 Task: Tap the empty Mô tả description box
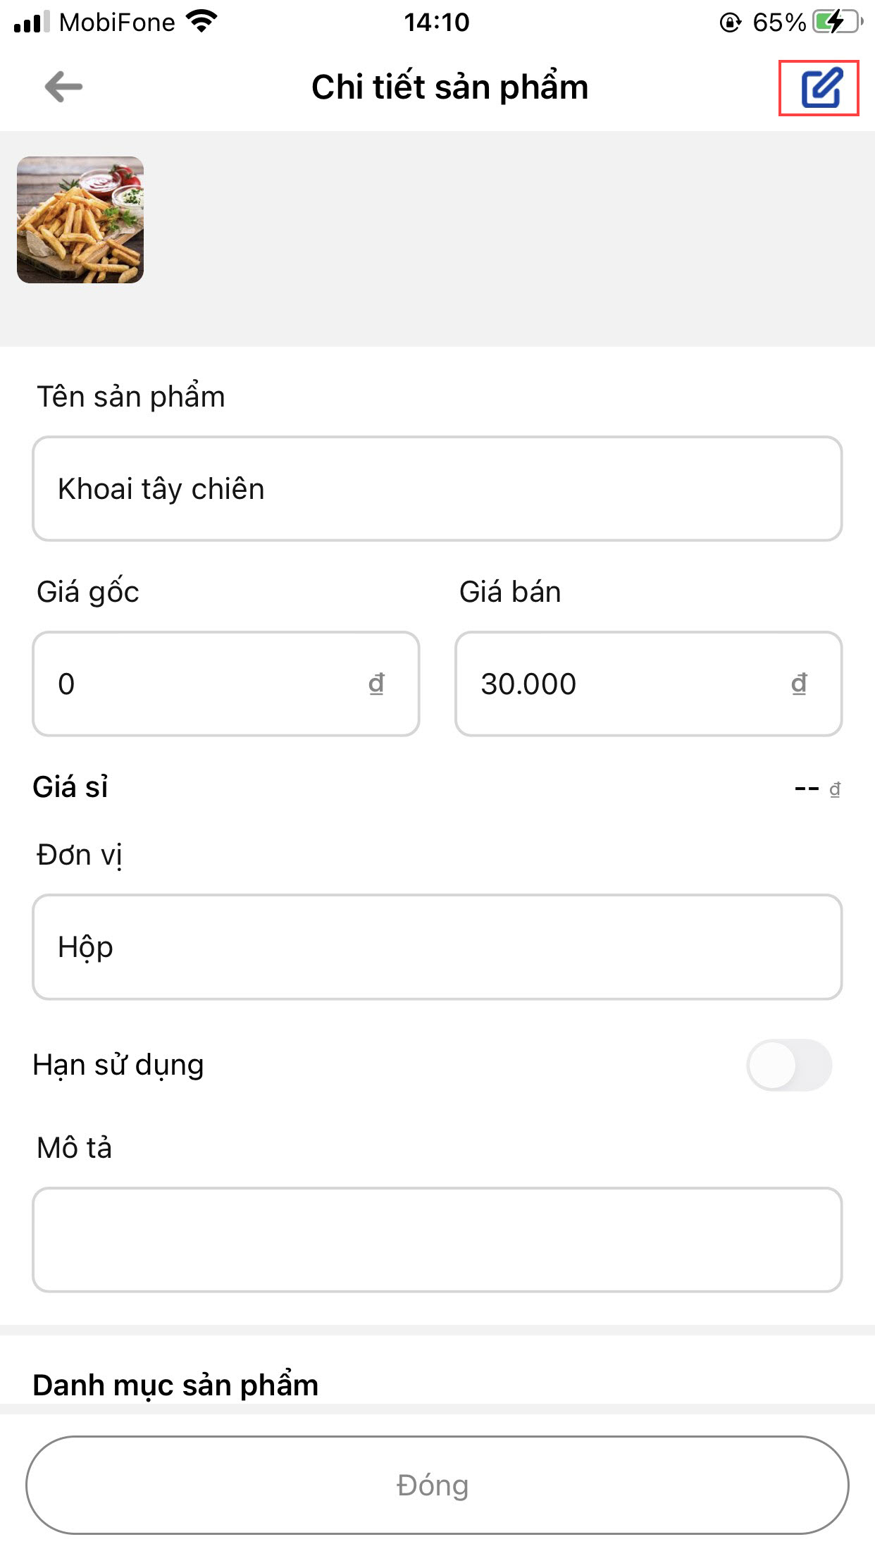(437, 1240)
